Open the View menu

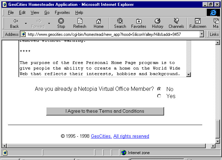tap(35, 13)
